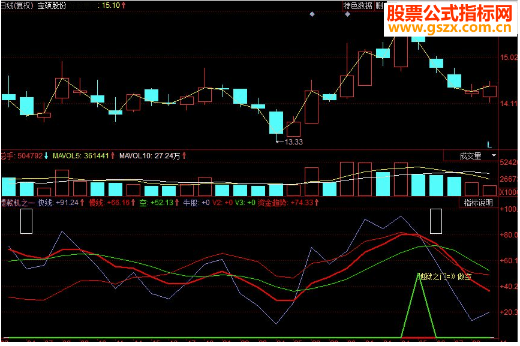
Task: Click the 13.33 low price label
Action: click(293, 142)
